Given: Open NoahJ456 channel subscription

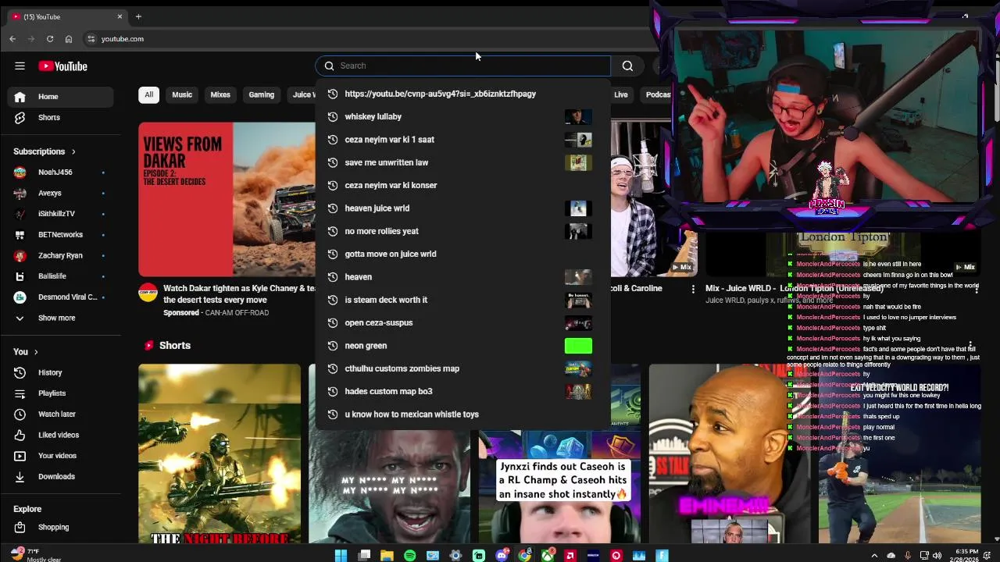Looking at the screenshot, I should tap(61, 173).
